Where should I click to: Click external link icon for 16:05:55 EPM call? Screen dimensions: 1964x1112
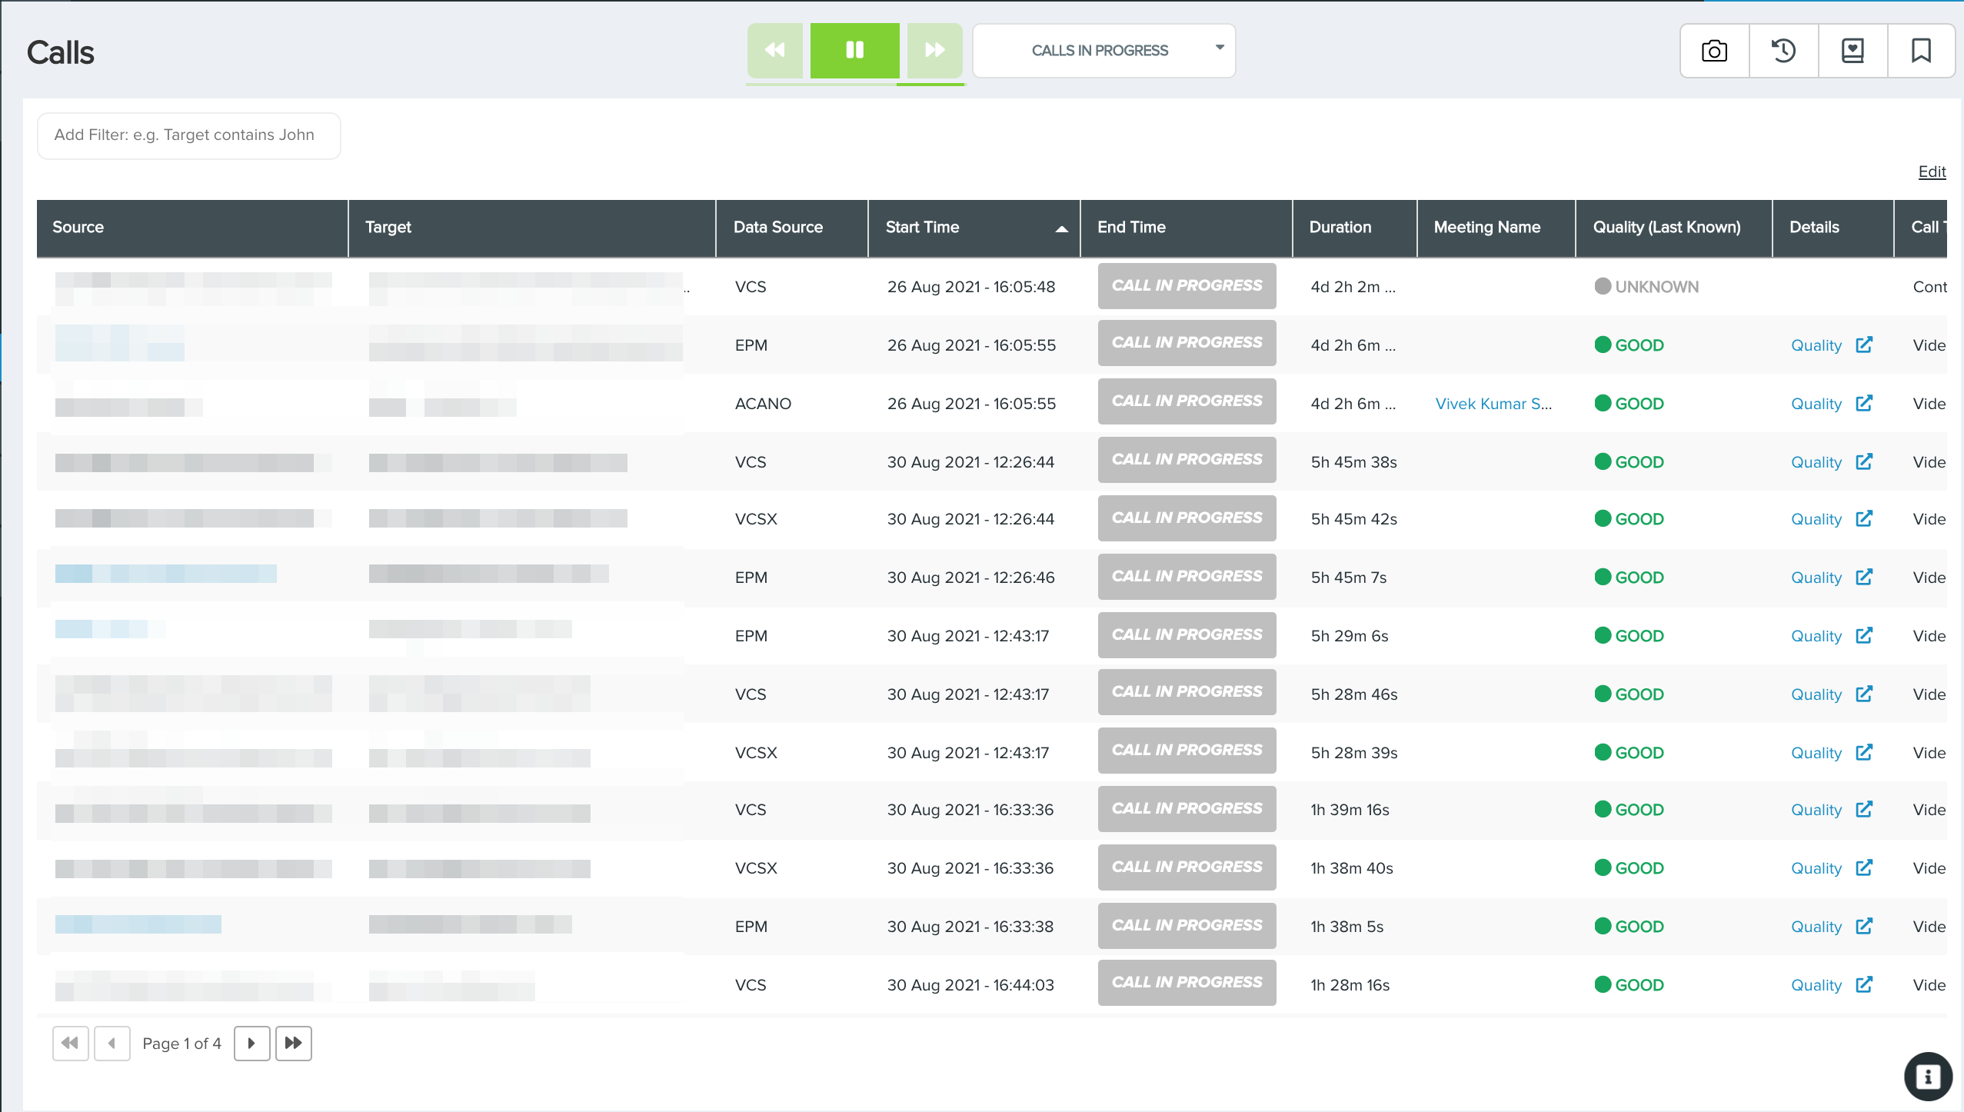click(1864, 345)
